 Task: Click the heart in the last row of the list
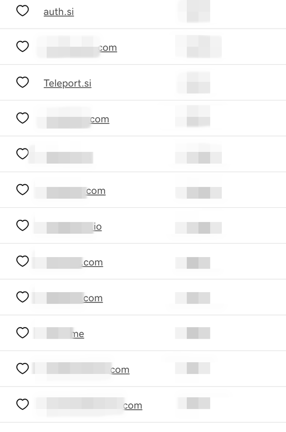[23, 404]
